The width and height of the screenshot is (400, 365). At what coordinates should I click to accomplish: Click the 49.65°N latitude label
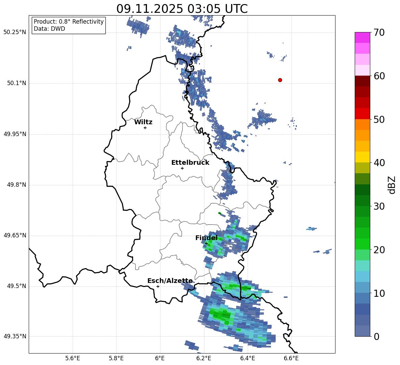click(x=15, y=235)
